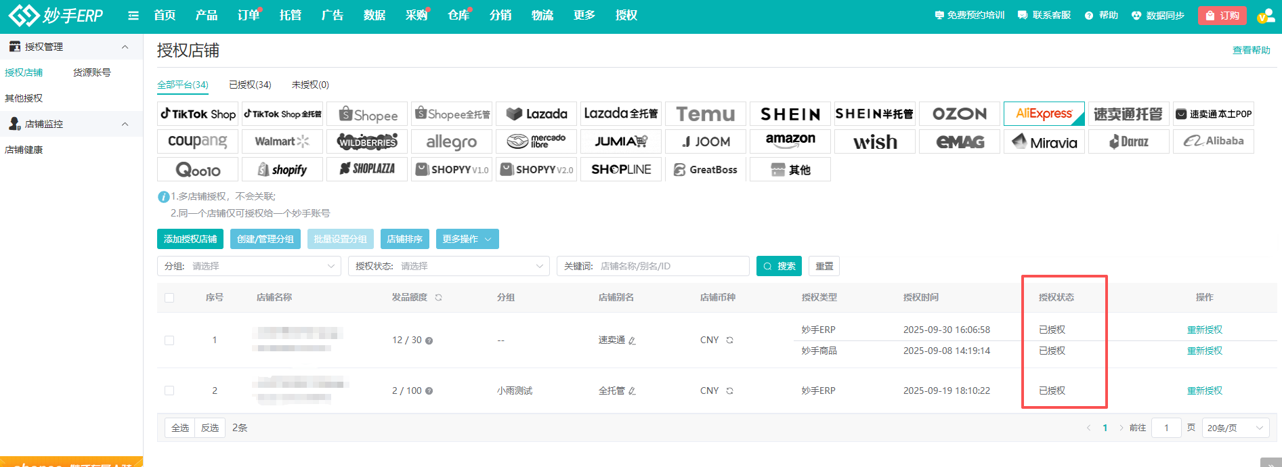Check the checkbox for store row 1
The height and width of the screenshot is (467, 1282).
[169, 340]
